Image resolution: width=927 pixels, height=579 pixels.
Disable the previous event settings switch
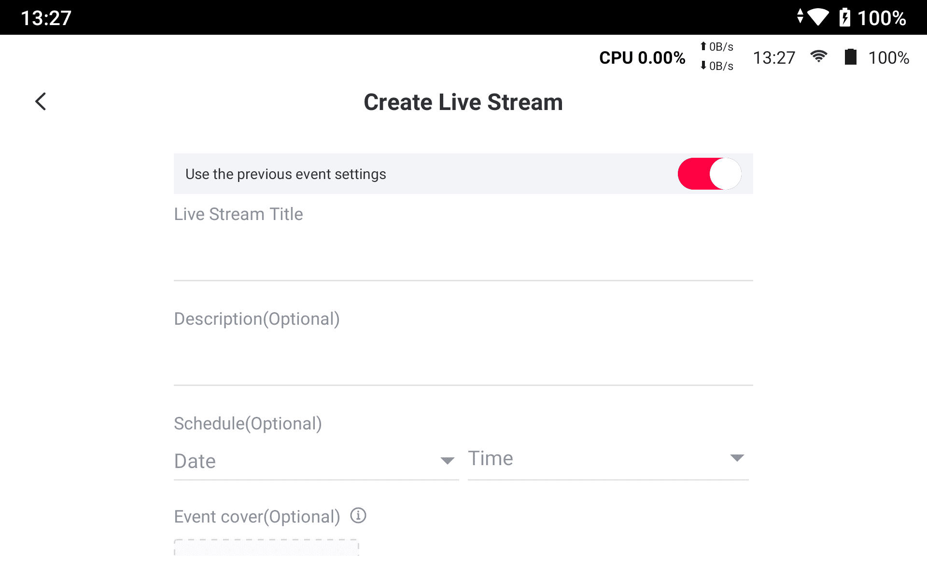click(709, 174)
